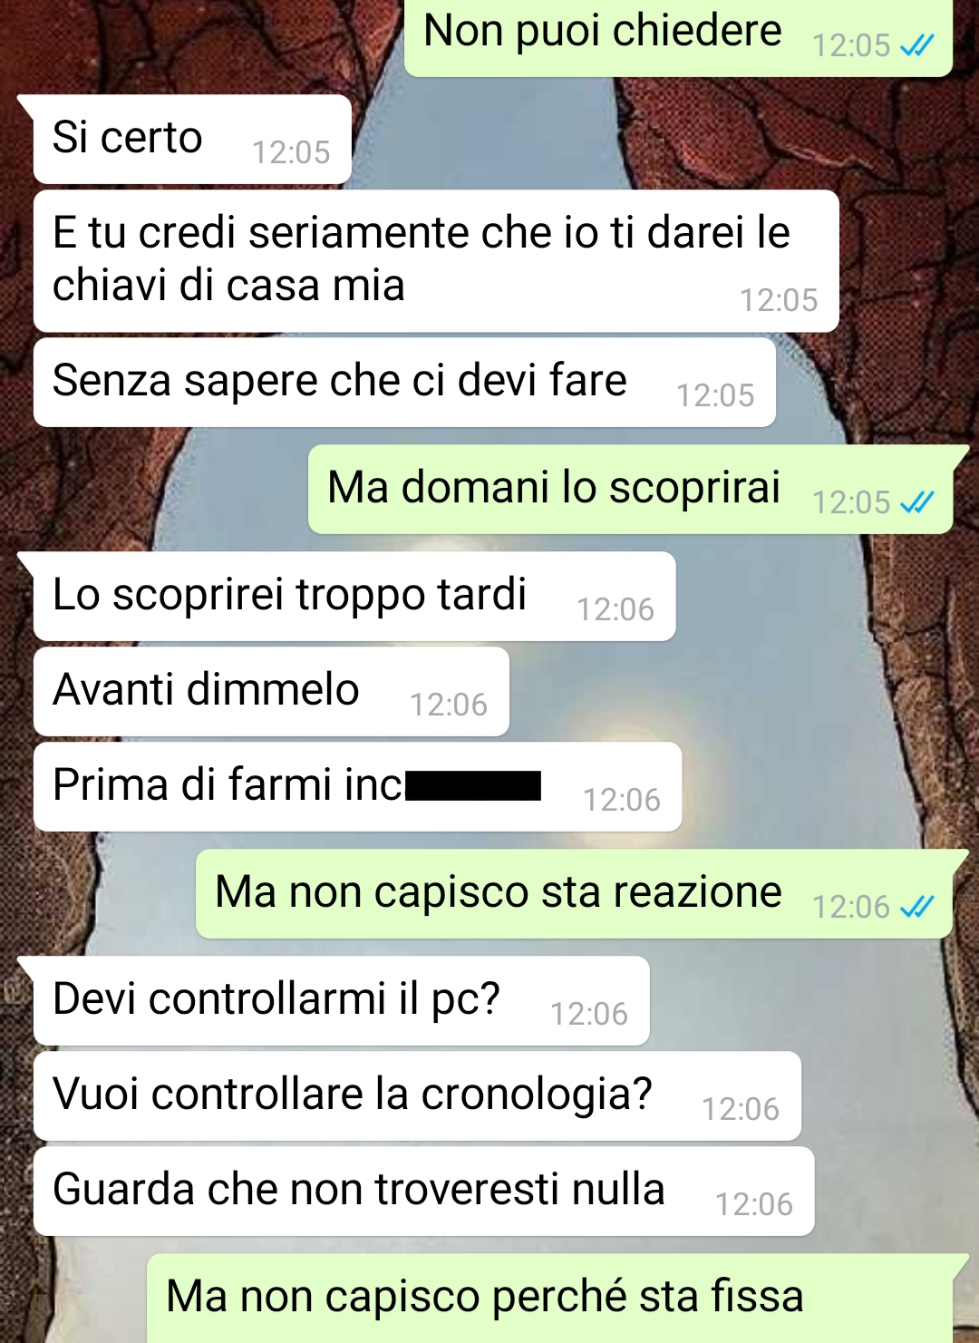This screenshot has height=1343, width=979.
Task: Click read receipt ticks on 'Ma domani lo scoprirai'
Action: [917, 502]
